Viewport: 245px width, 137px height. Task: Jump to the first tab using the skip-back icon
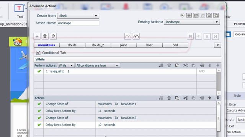click(x=190, y=37)
